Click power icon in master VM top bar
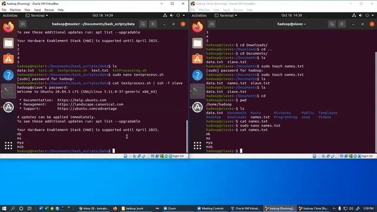The height and width of the screenshot is (212, 377). click(178, 15)
